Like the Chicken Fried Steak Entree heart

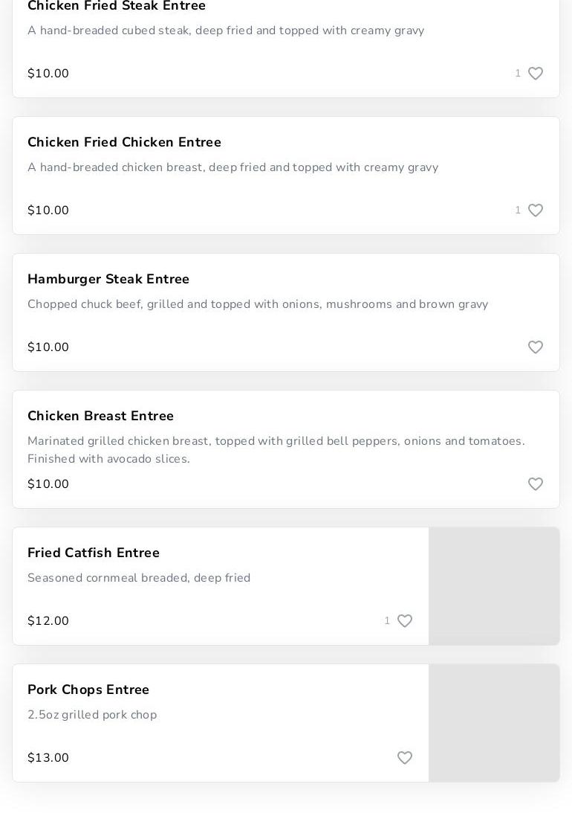click(x=536, y=74)
